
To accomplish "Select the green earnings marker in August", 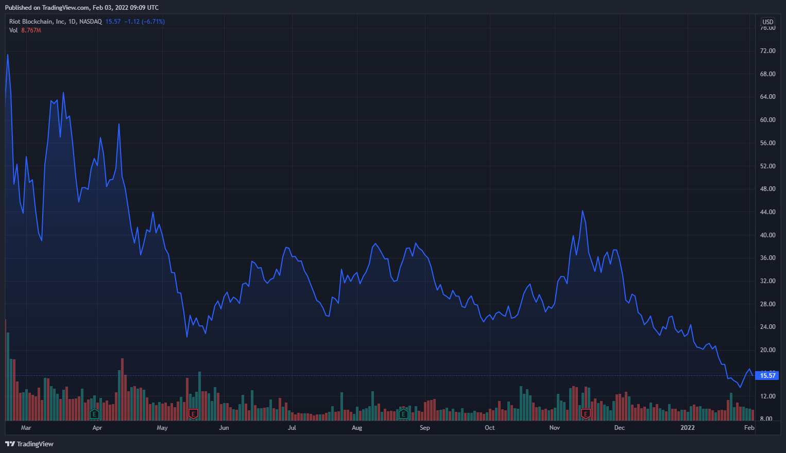I will coord(403,413).
